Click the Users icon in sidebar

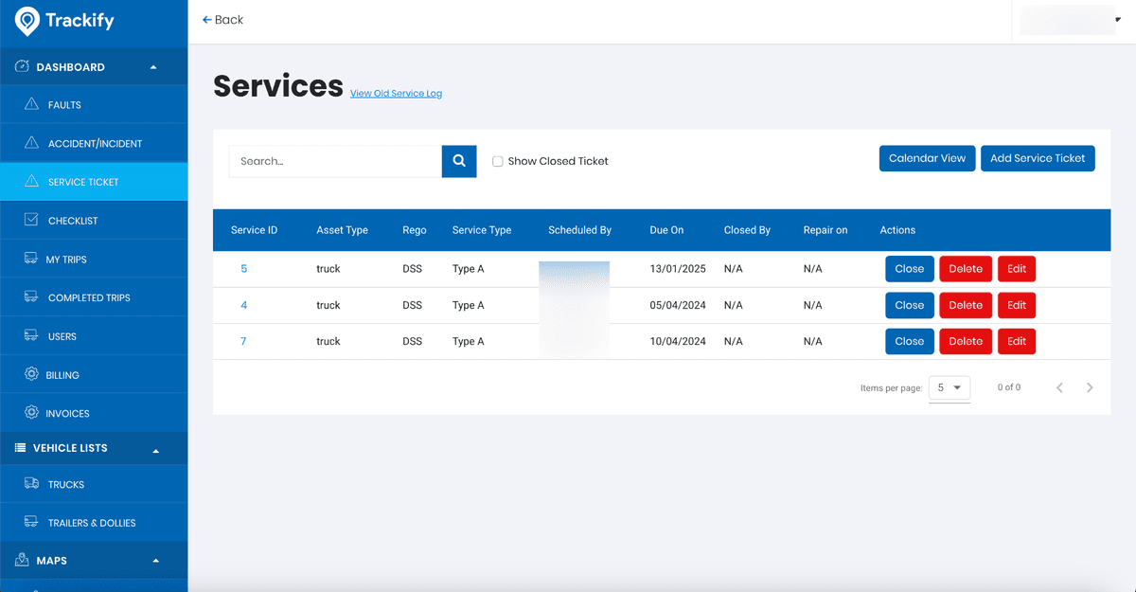(31, 336)
